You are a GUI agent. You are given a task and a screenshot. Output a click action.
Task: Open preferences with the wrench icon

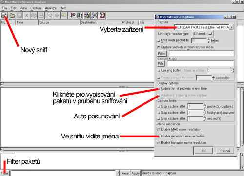[x=94, y=15]
